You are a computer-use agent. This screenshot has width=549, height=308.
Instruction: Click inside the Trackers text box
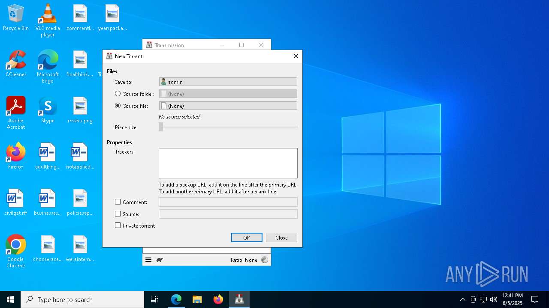coord(228,163)
